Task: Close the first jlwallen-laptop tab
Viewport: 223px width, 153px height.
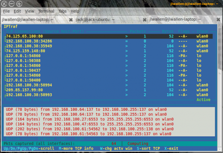Action: pyautogui.click(x=71, y=20)
